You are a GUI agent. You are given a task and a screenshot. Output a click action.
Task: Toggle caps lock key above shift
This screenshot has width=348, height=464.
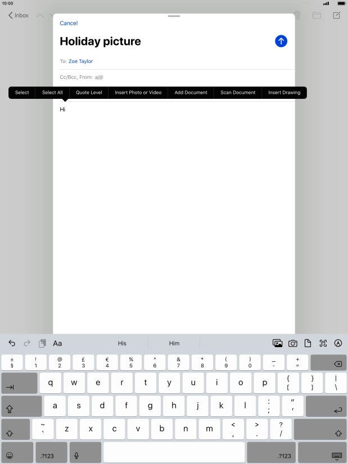[x=21, y=406]
